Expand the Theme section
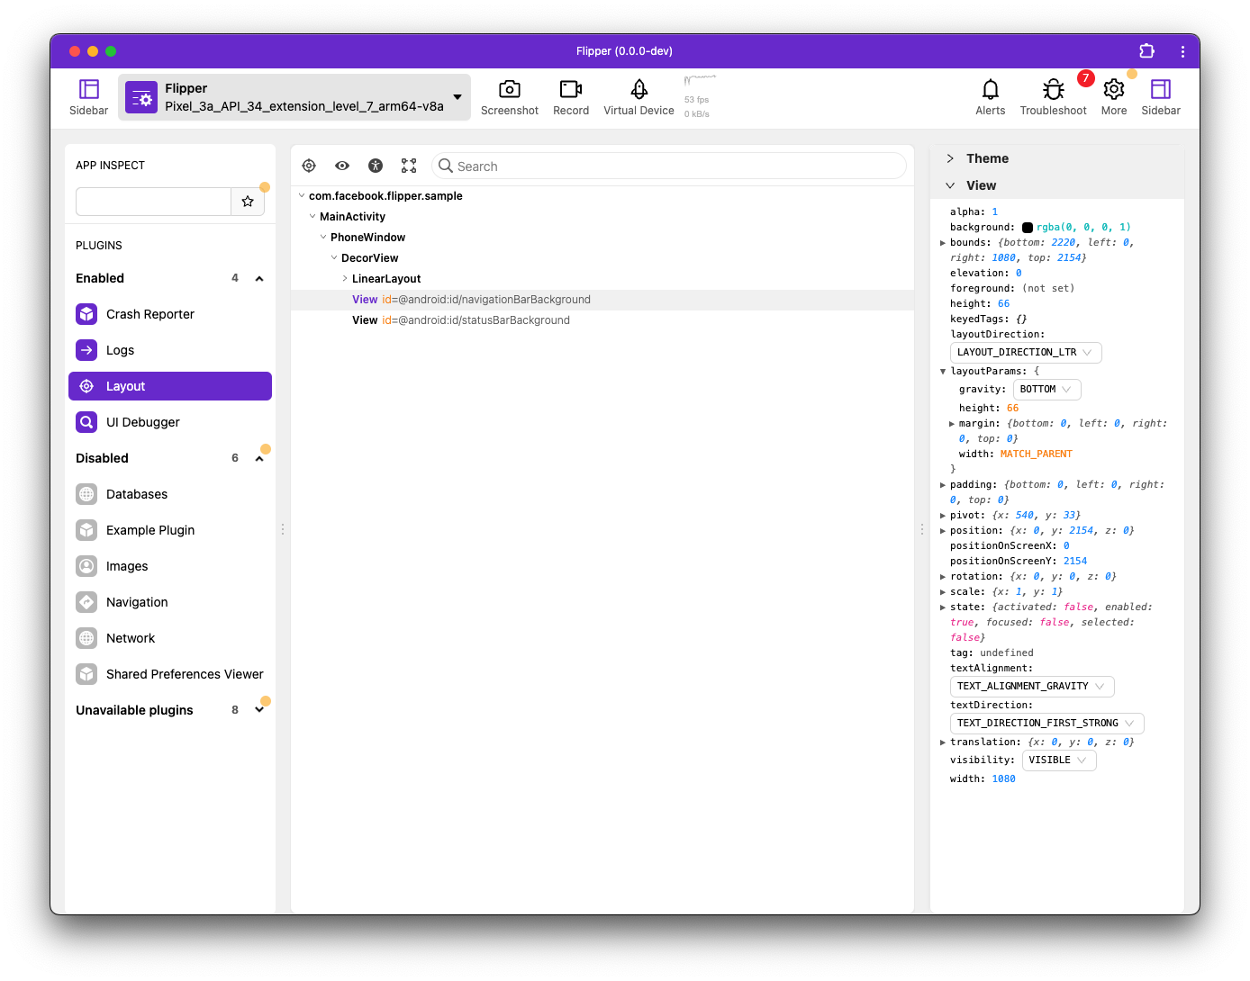Image resolution: width=1250 pixels, height=981 pixels. 950,158
